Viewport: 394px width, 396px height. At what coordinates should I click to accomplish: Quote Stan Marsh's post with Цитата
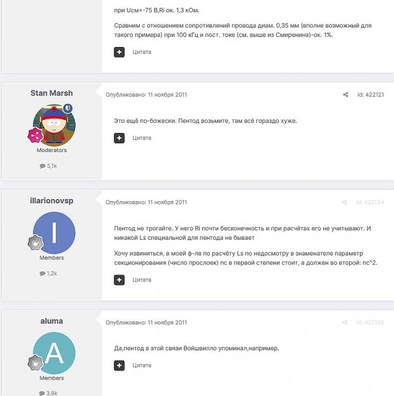[x=142, y=138]
